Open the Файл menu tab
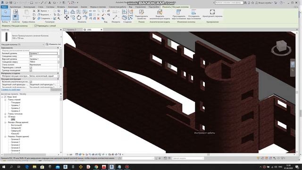 4,7
